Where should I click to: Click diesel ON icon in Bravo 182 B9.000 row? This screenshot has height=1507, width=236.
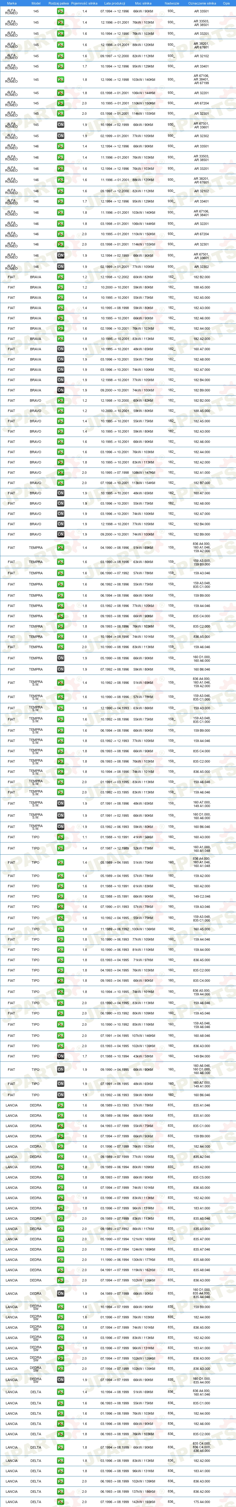(x=61, y=534)
